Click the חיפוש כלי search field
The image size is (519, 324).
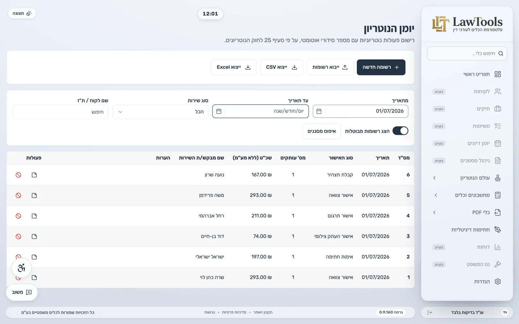(467, 53)
